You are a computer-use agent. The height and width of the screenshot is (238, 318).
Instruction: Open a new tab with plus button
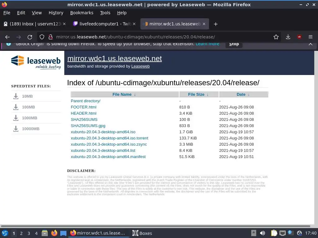pos(216,24)
